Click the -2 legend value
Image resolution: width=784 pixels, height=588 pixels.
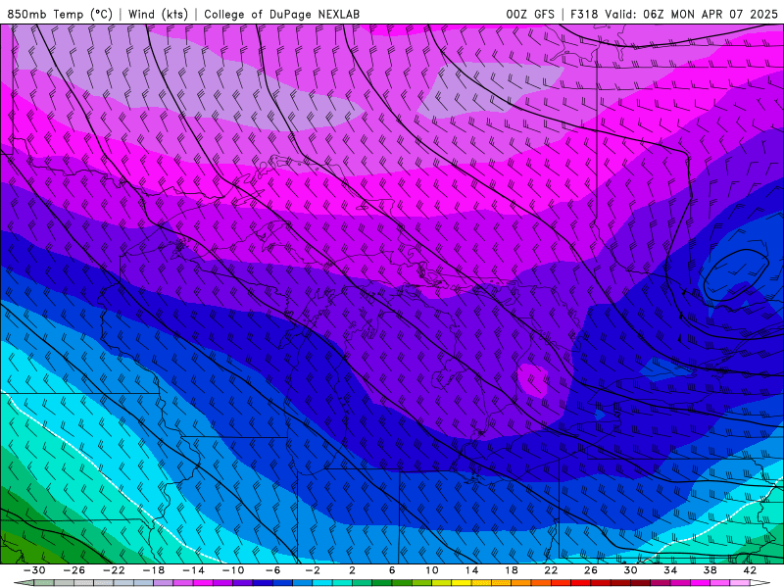[x=313, y=570]
